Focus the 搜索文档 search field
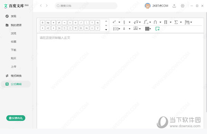This screenshot has width=207, height=134. pyautogui.click(x=86, y=6)
